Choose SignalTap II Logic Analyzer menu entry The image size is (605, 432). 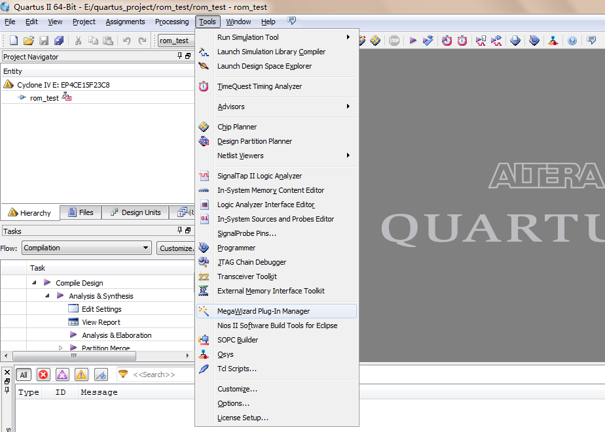coord(277,176)
